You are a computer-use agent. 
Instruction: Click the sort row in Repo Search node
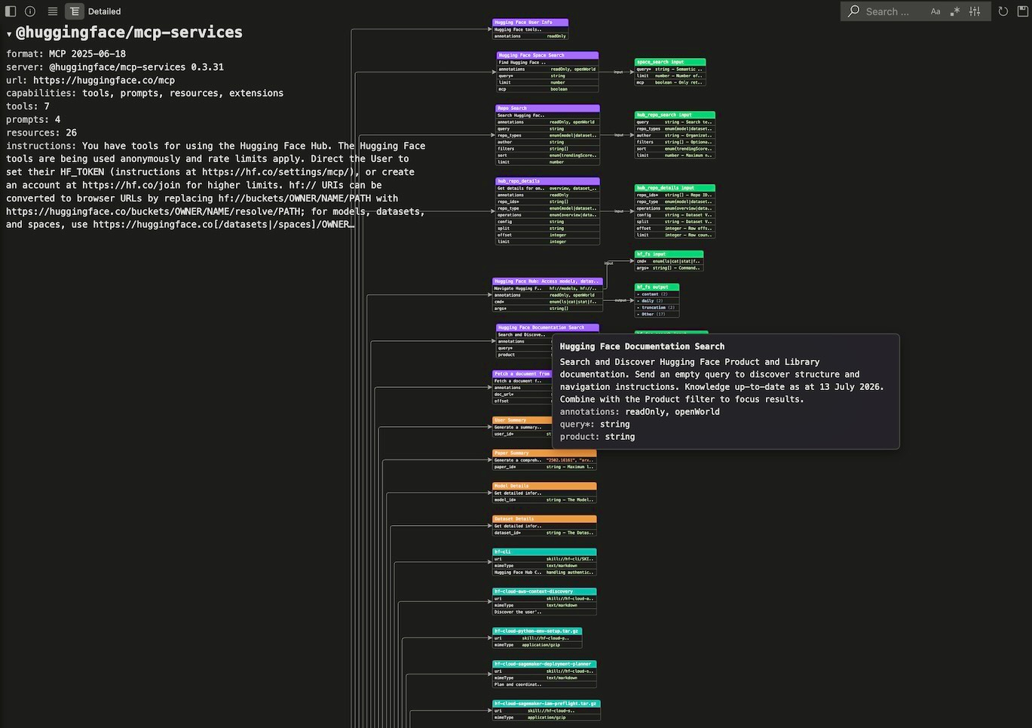click(x=547, y=155)
